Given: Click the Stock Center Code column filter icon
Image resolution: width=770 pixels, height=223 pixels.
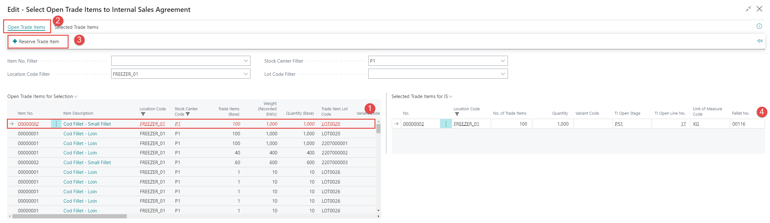Looking at the screenshot, I should coord(188,114).
